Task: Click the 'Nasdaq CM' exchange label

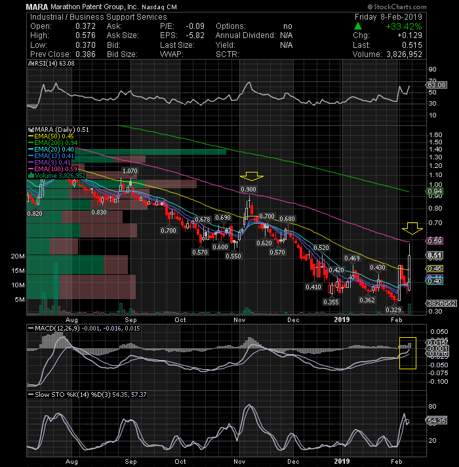Action: pyautogui.click(x=159, y=7)
